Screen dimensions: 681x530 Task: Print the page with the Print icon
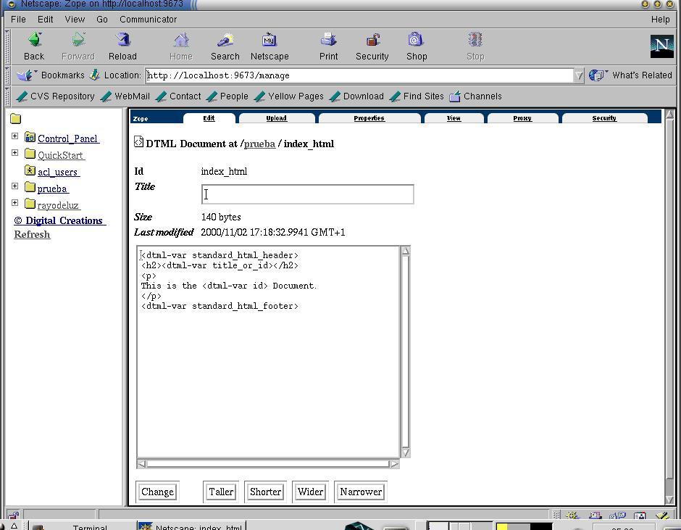(328, 40)
